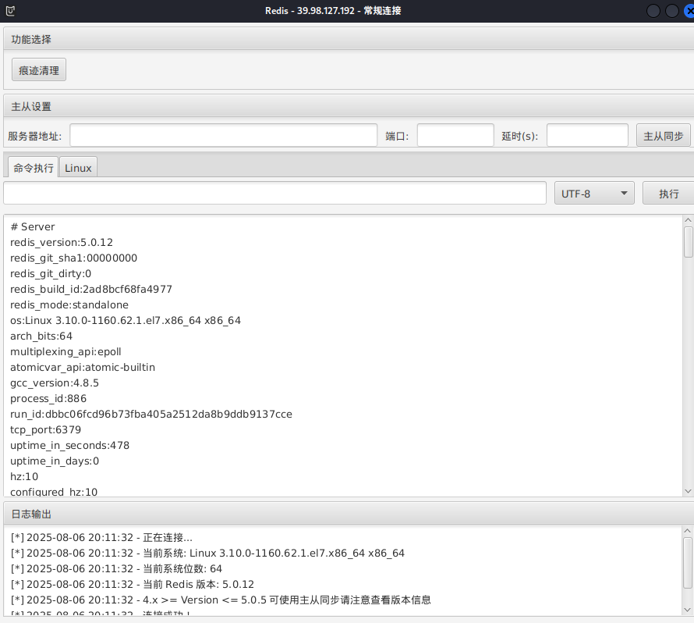The height and width of the screenshot is (623, 694).
Task: Click the process_id:886 line
Action: (x=48, y=398)
